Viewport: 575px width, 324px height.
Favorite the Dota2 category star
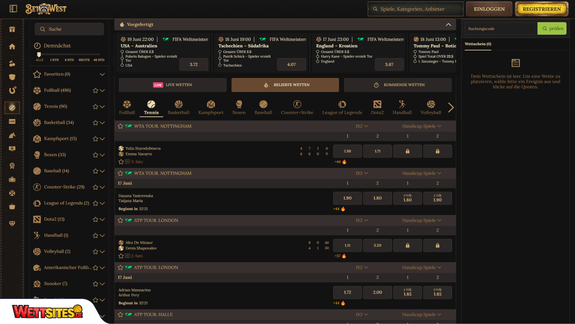pyautogui.click(x=96, y=219)
